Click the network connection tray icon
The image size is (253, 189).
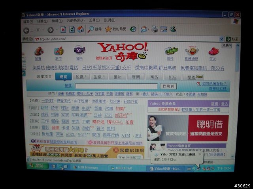(x=198, y=169)
